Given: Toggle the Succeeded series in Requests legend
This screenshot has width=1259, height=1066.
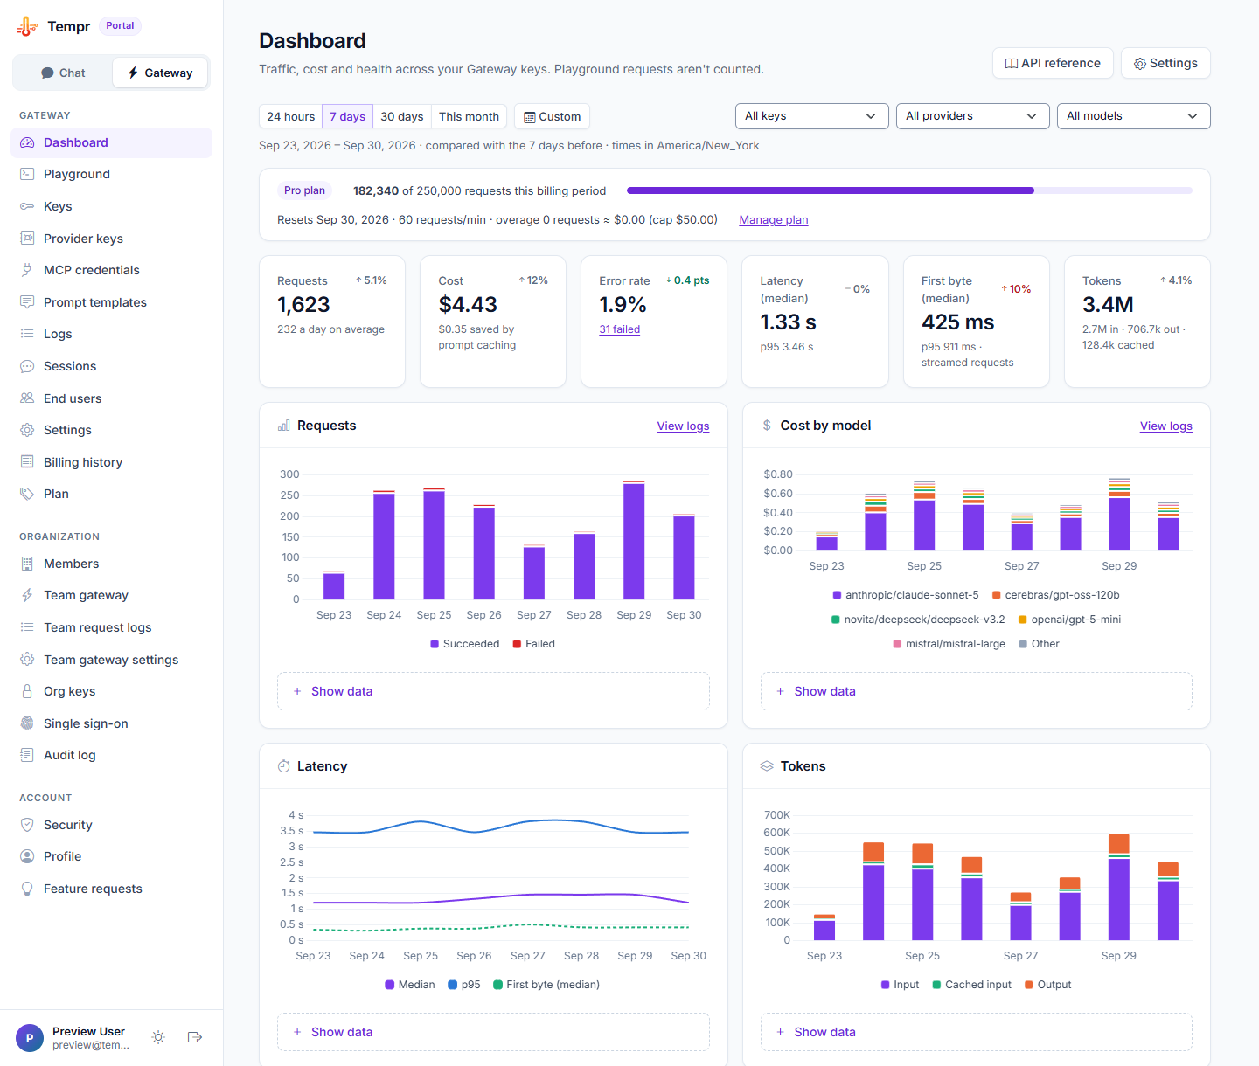Looking at the screenshot, I should coord(465,644).
